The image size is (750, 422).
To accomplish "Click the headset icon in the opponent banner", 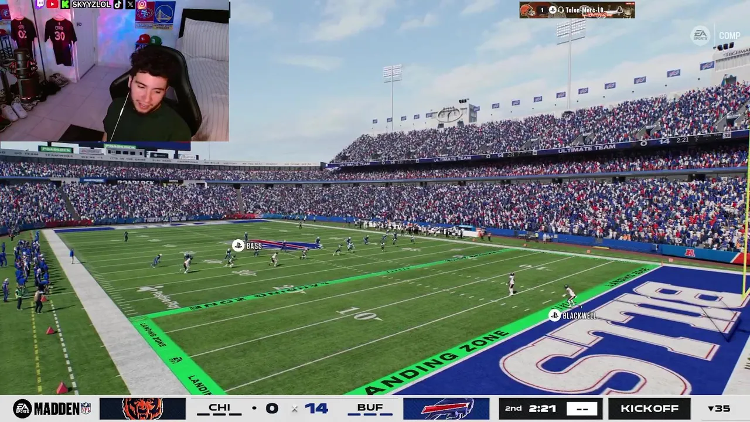I will 561,10.
